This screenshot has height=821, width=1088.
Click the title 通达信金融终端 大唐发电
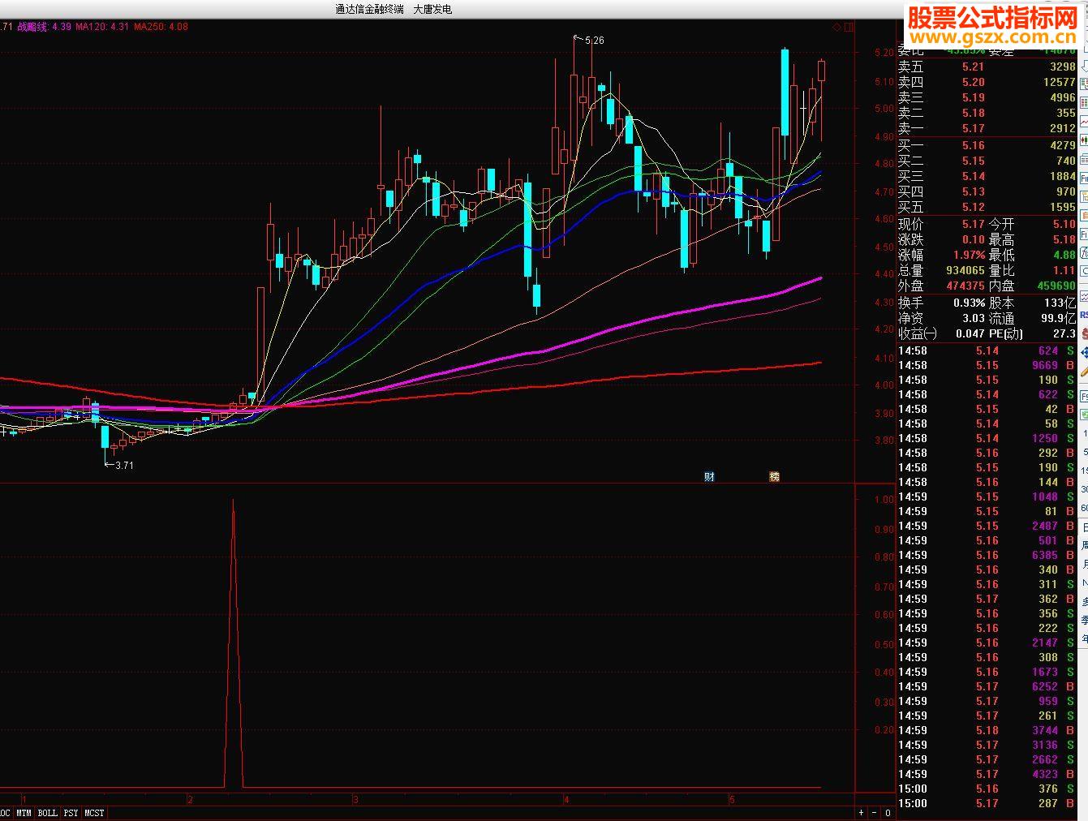tap(393, 9)
